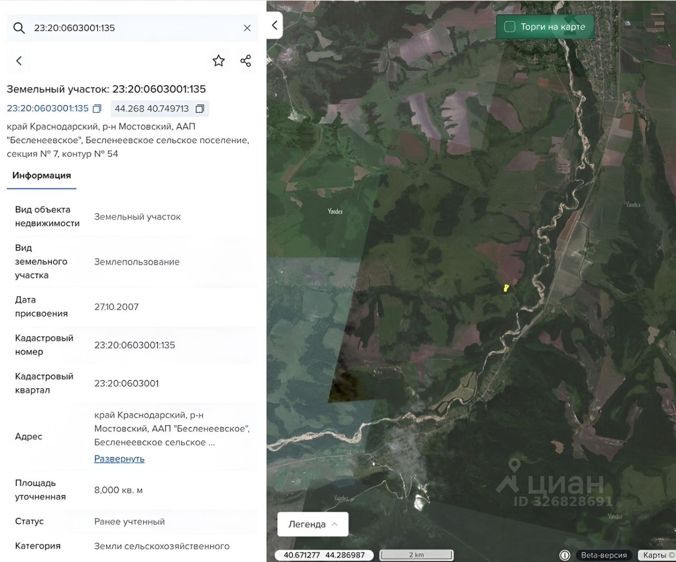This screenshot has height=562, width=676.
Task: Open the info icon on the map footer
Action: point(565,555)
